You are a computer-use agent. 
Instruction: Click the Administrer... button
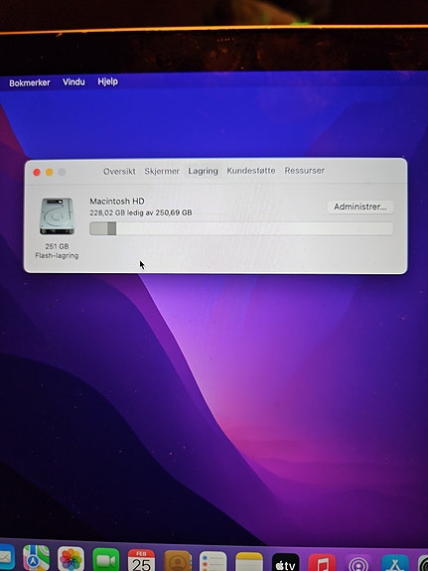click(359, 207)
